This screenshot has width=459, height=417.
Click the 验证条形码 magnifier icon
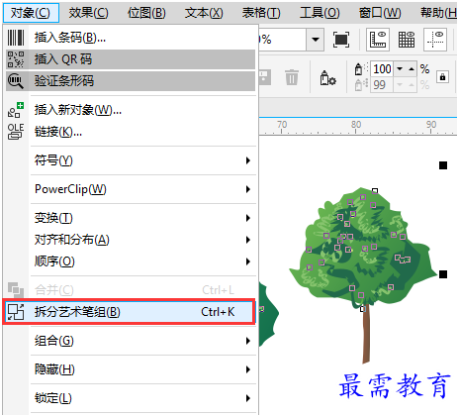pos(16,81)
